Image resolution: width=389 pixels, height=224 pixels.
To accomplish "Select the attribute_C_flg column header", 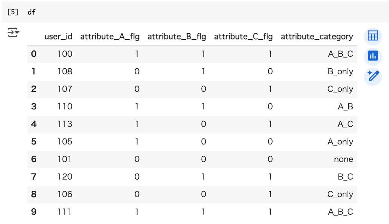I will click(243, 37).
